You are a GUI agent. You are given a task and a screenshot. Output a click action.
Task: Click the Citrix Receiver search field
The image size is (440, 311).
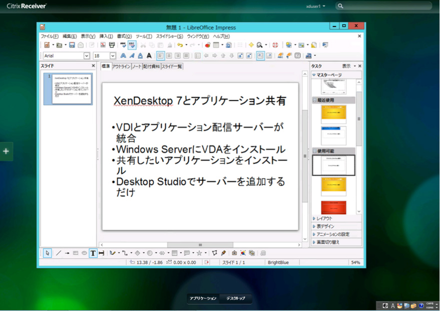pyautogui.click(x=383, y=6)
